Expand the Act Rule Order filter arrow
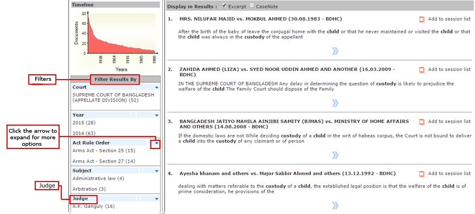475x214 pixels. click(156, 144)
